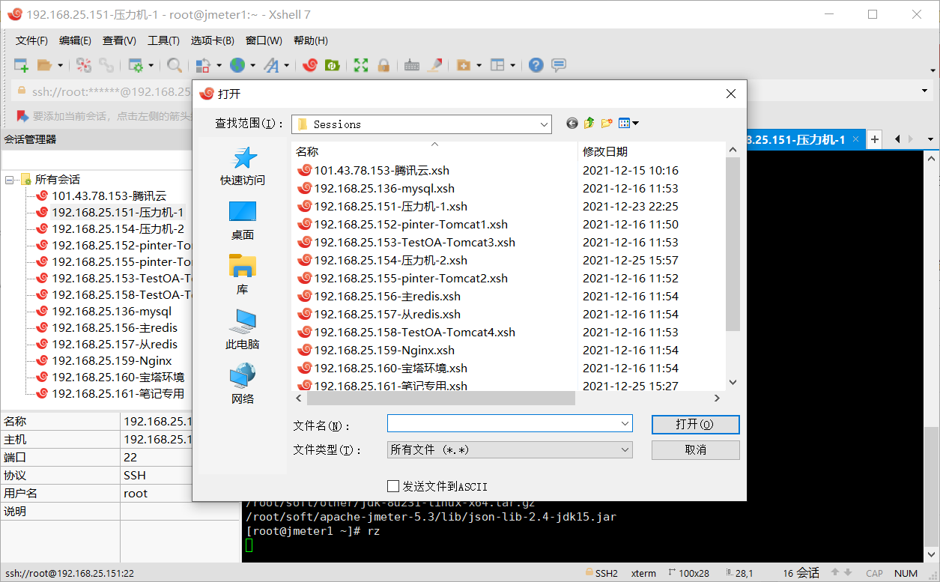Open the 文件(F) menu

point(31,40)
